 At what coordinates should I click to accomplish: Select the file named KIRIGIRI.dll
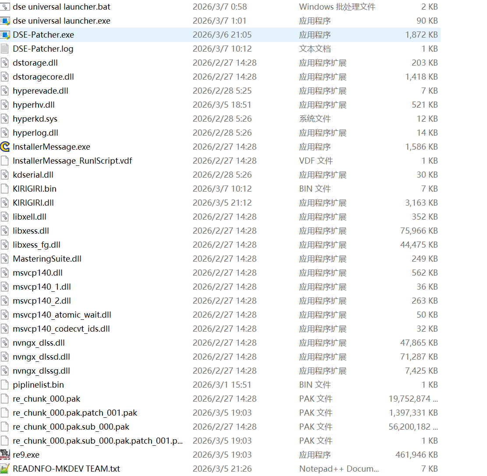click(33, 203)
